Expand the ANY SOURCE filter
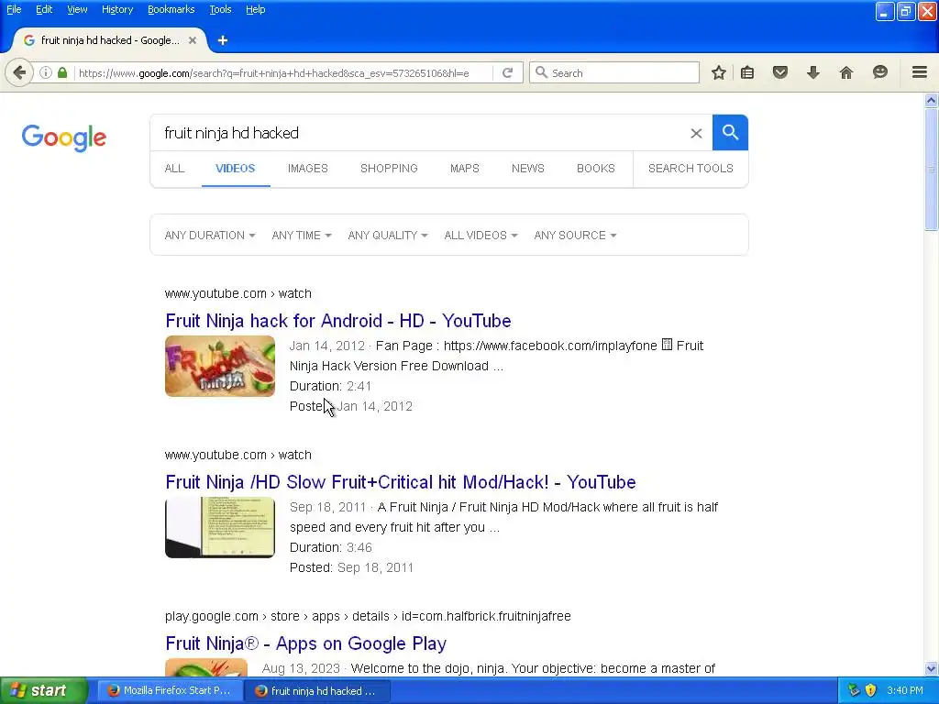This screenshot has width=939, height=704. (575, 236)
